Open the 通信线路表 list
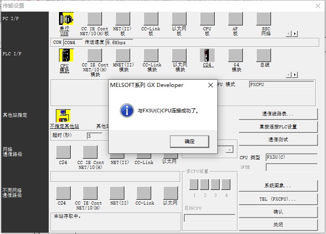This screenshot has width=326, height=234. (278, 114)
